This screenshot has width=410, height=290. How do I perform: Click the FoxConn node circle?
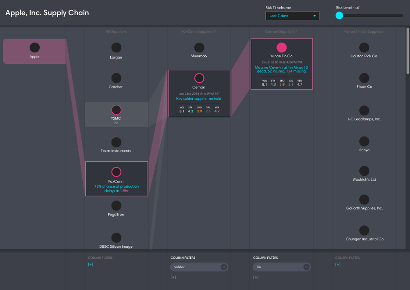click(116, 172)
